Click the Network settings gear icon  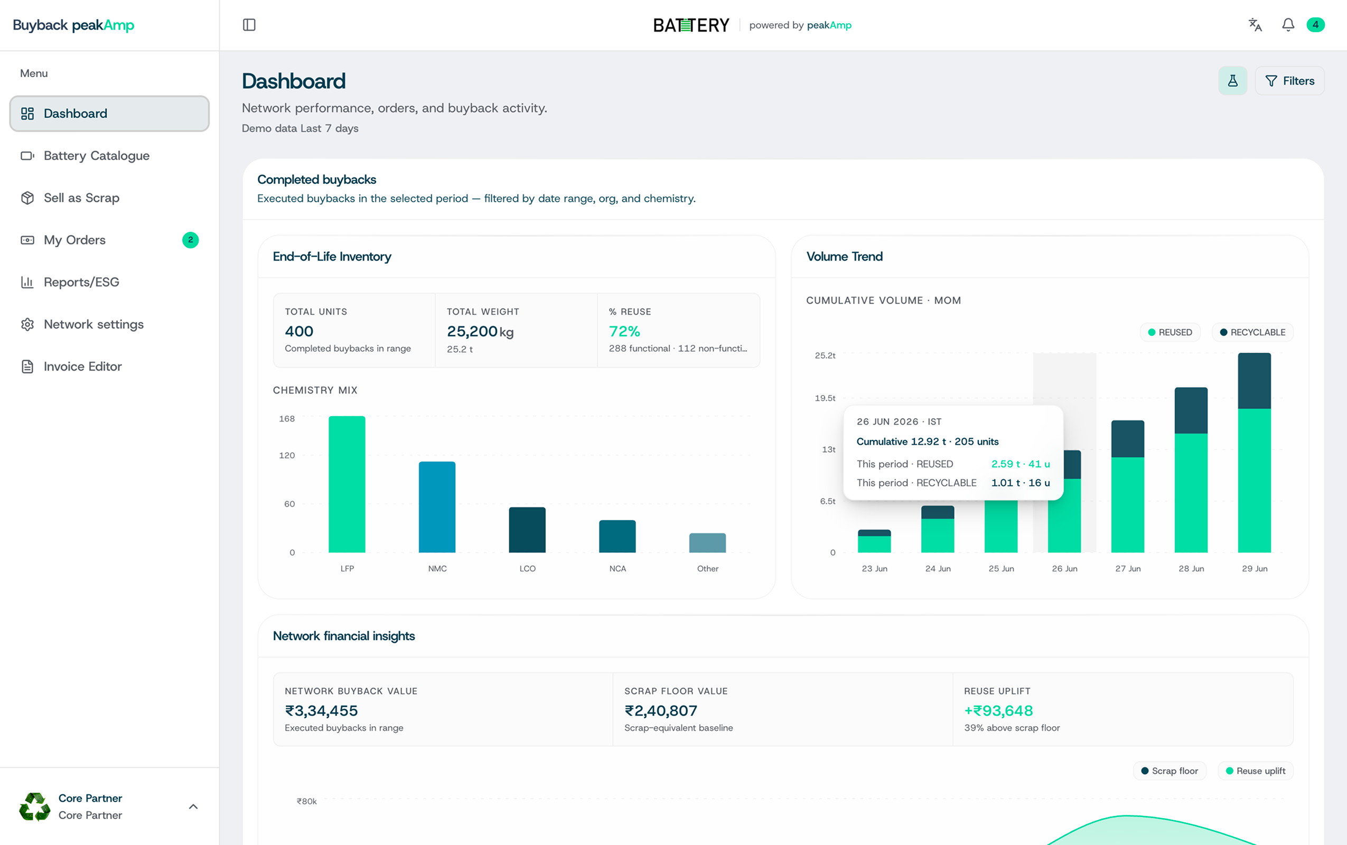[27, 324]
